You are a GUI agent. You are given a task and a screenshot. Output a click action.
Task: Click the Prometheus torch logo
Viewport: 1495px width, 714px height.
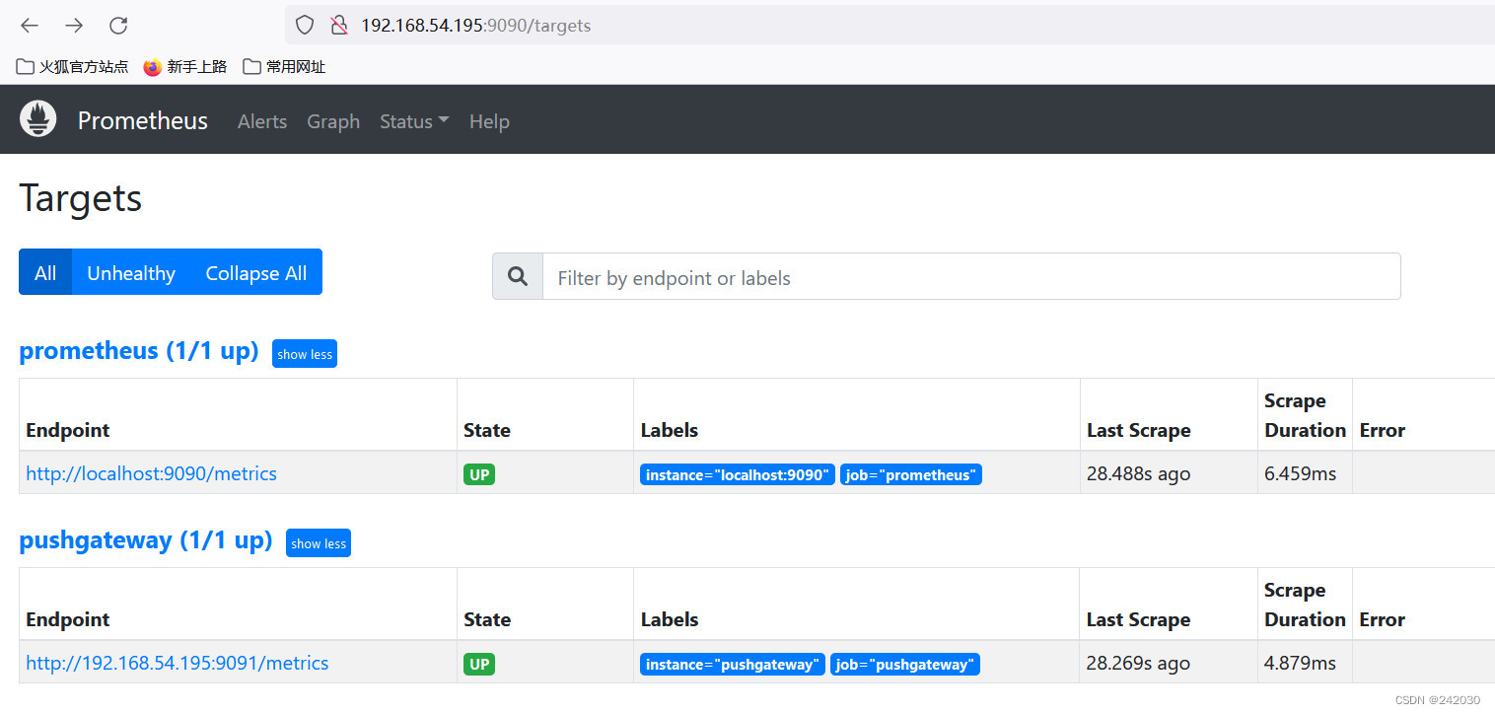pyautogui.click(x=38, y=119)
